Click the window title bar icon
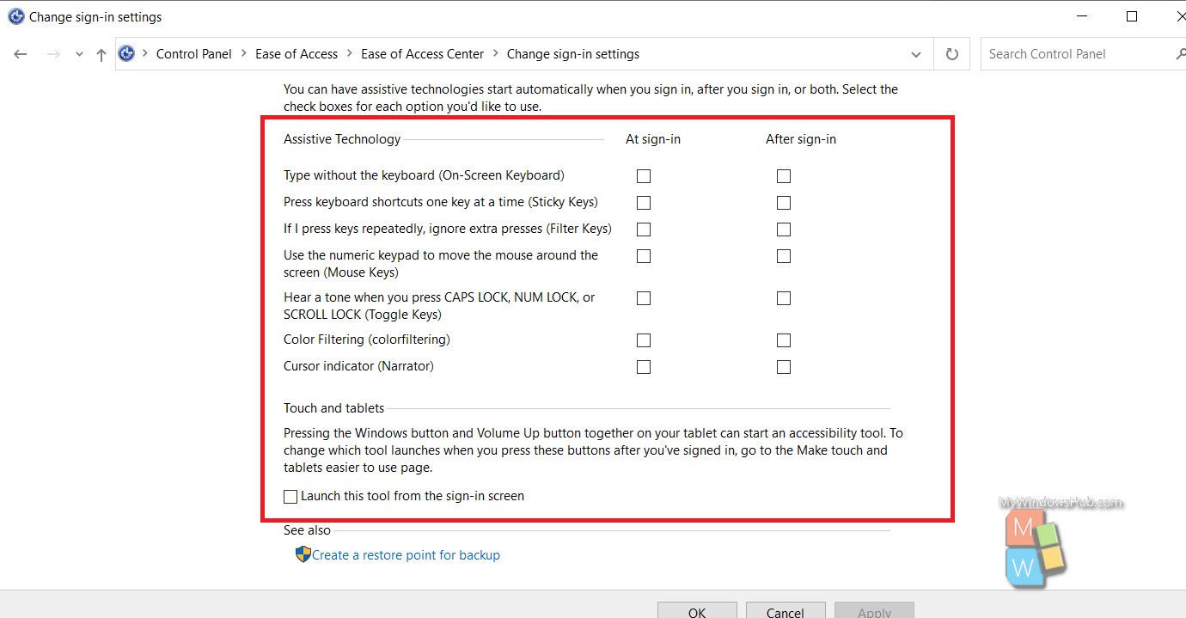 click(16, 16)
